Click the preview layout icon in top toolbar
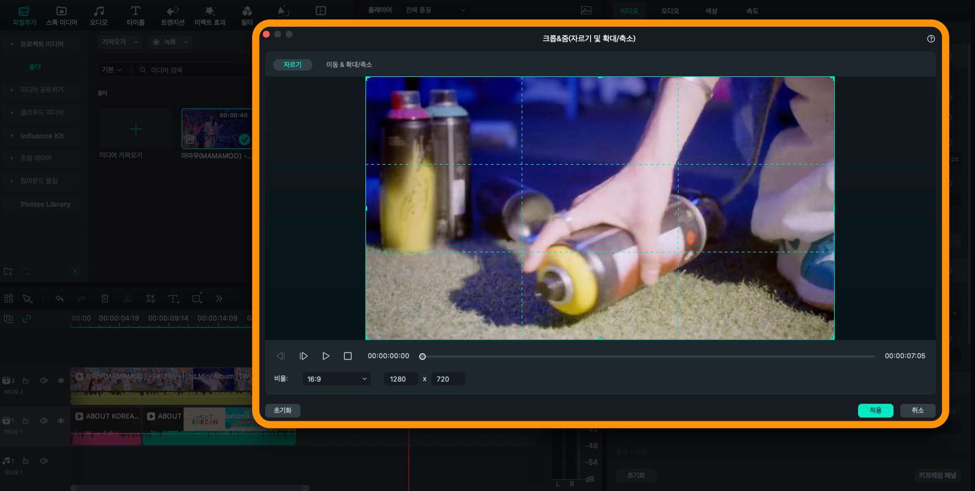 coord(321,11)
